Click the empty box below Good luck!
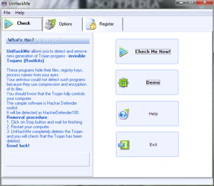 pyautogui.click(x=48, y=159)
